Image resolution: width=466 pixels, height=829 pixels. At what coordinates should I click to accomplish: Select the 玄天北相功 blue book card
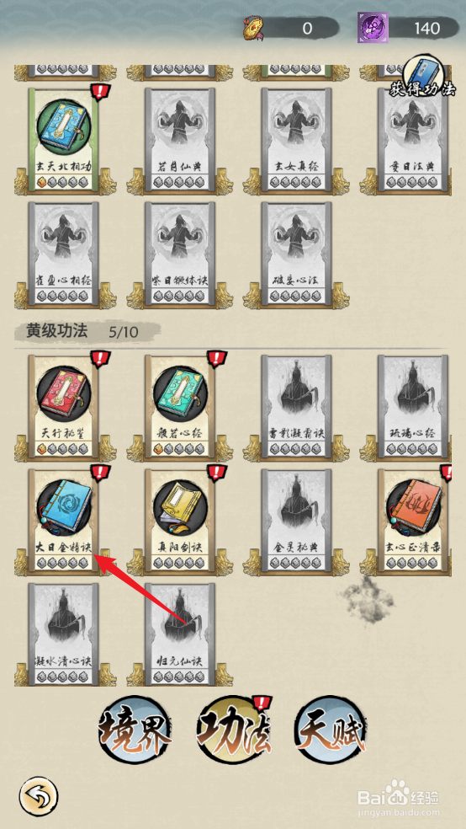pos(63,138)
